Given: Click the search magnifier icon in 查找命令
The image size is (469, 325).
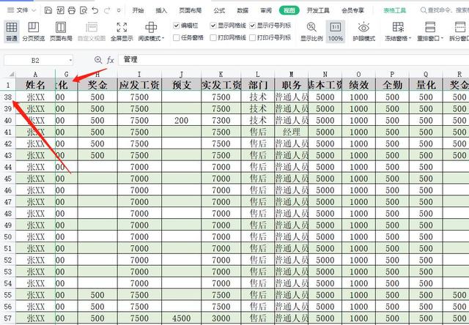Looking at the screenshot, I should tap(424, 10).
